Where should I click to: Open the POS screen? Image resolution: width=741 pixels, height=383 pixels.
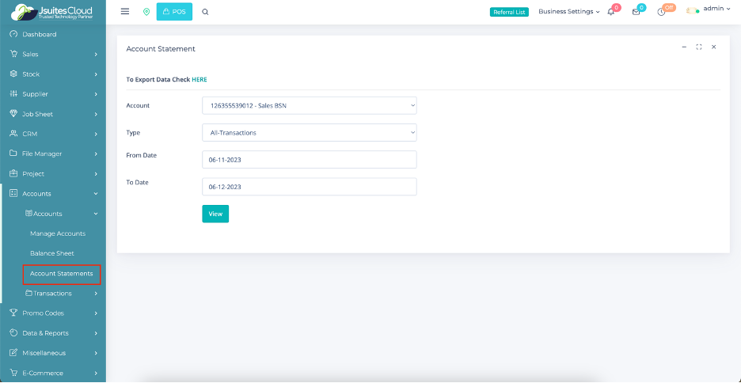[174, 12]
